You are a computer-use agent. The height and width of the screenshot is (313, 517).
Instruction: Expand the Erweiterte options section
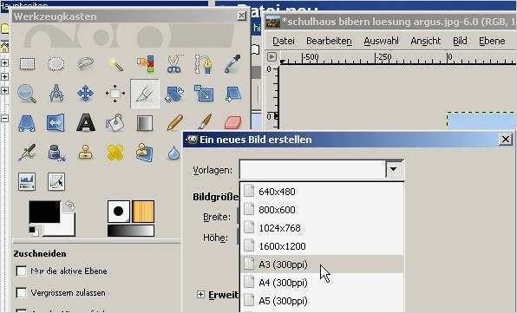[200, 295]
